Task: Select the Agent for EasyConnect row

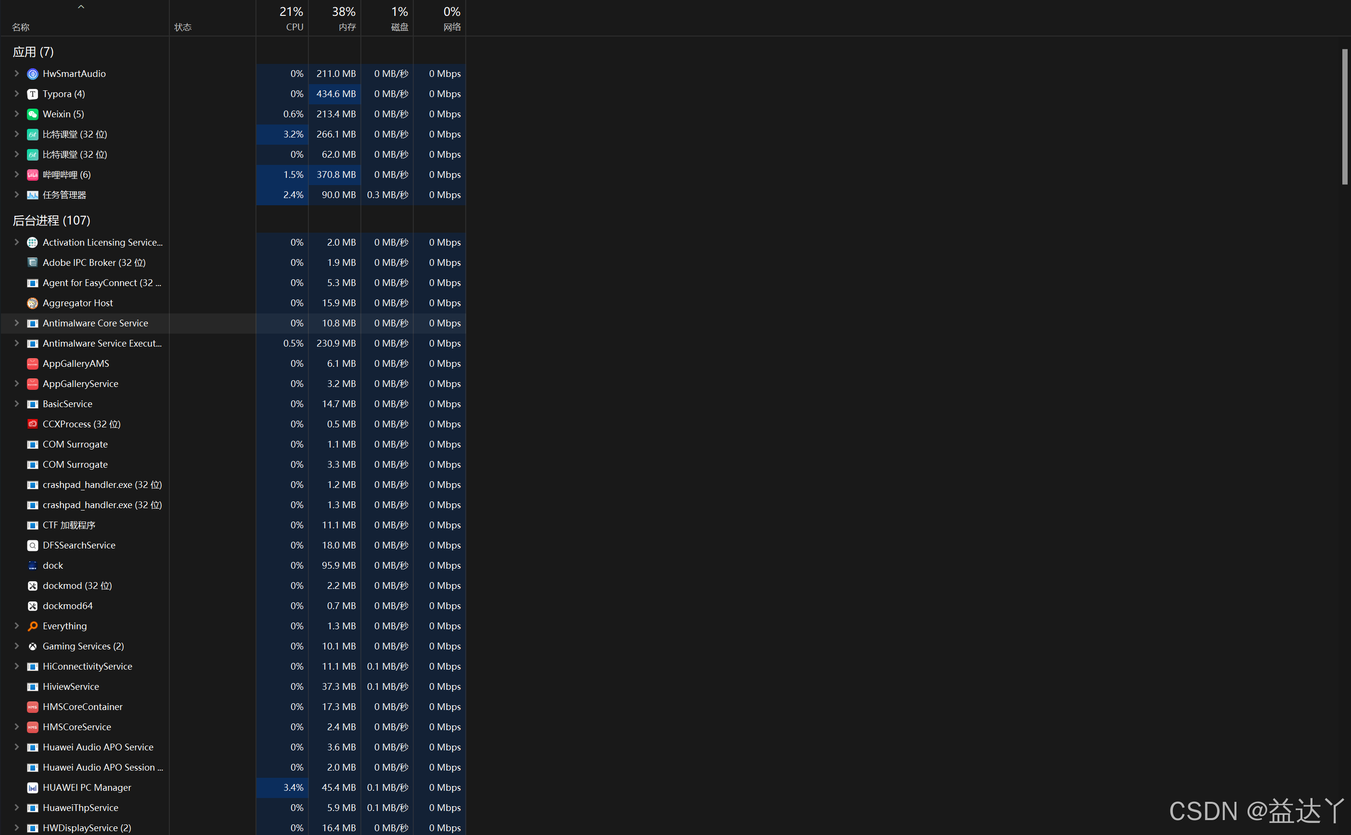Action: point(233,283)
